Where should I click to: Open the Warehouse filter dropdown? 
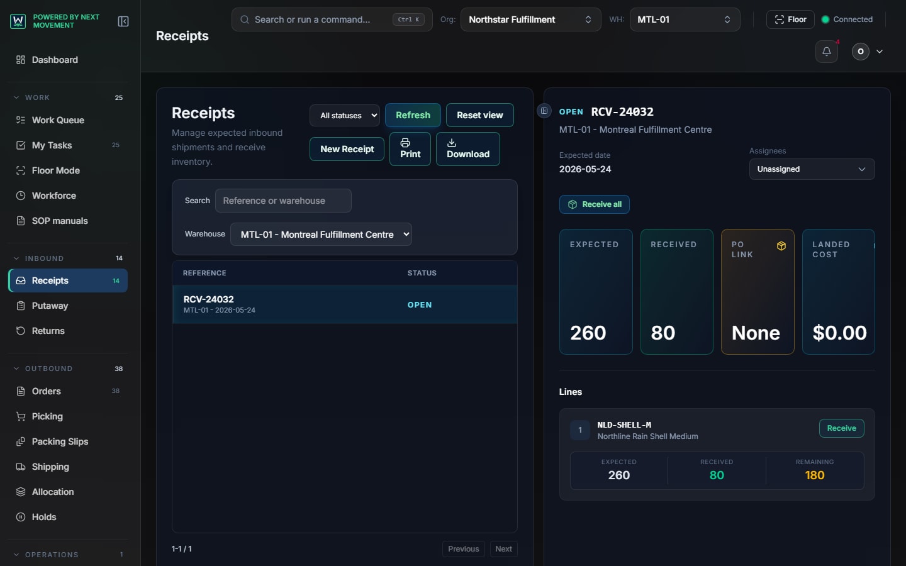tap(321, 235)
